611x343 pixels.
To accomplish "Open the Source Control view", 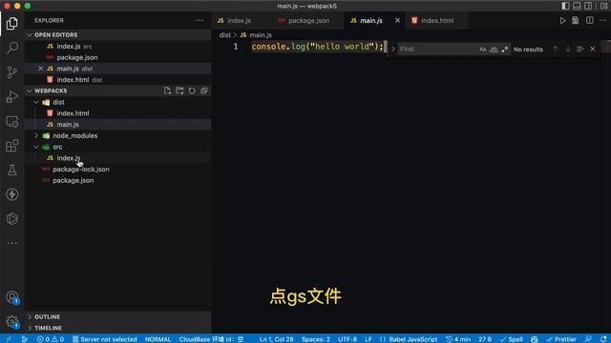I will (x=12, y=72).
